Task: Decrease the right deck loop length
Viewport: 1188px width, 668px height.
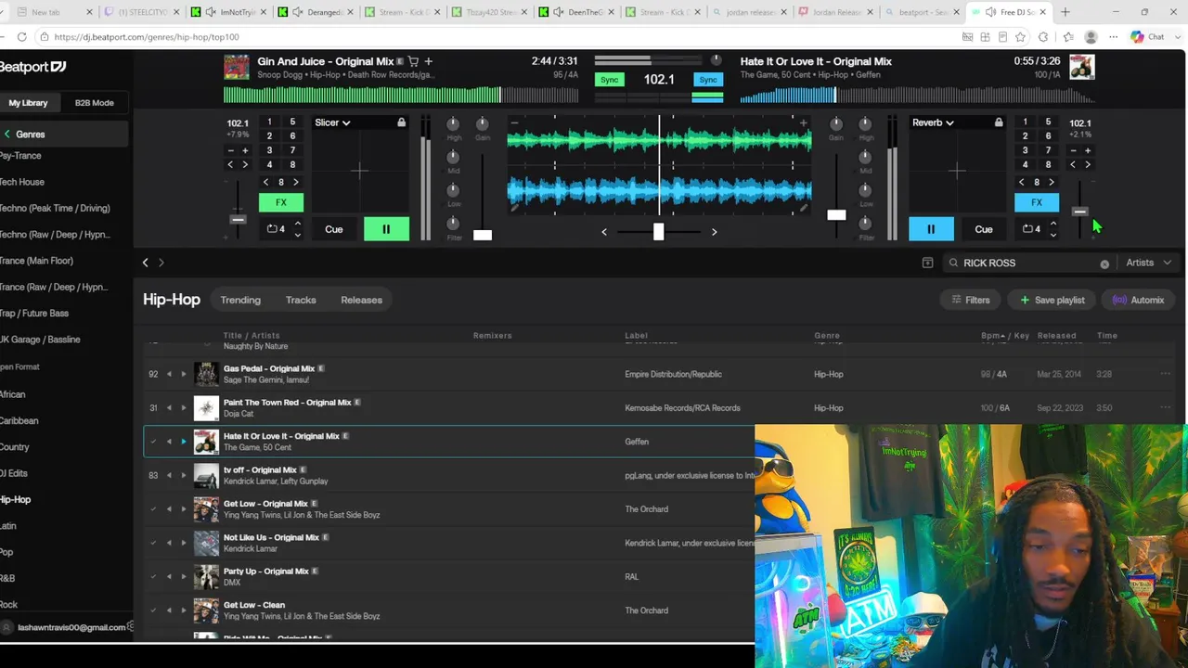Action: (1052, 235)
